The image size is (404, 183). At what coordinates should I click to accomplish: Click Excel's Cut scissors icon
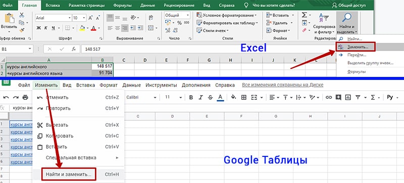point(22,15)
